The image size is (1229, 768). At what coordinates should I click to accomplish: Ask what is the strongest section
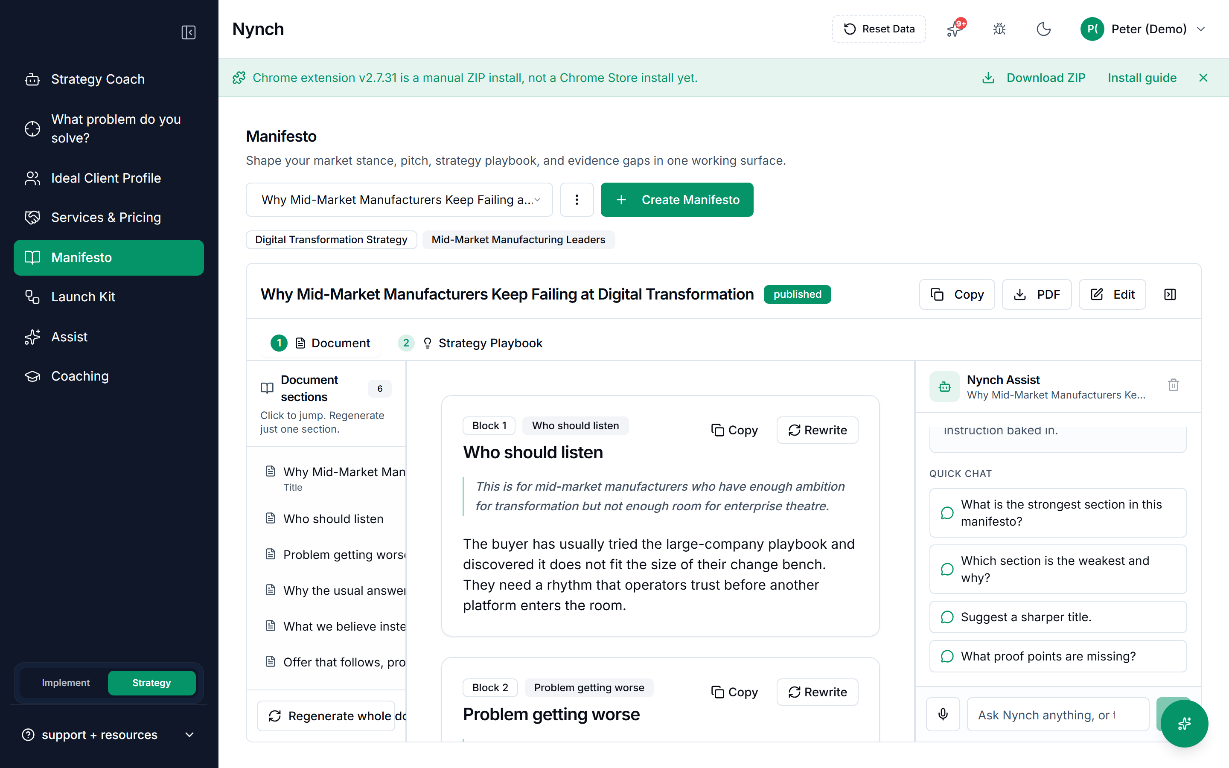tap(1058, 513)
